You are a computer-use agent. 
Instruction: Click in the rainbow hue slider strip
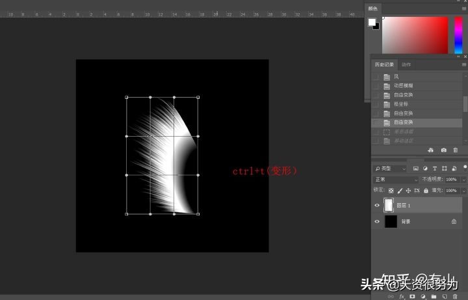point(458,35)
